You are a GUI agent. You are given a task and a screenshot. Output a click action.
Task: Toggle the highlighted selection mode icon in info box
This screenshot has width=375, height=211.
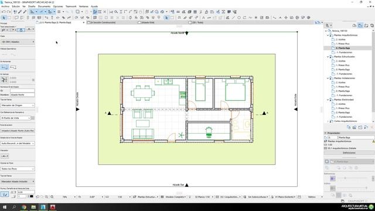(21, 30)
